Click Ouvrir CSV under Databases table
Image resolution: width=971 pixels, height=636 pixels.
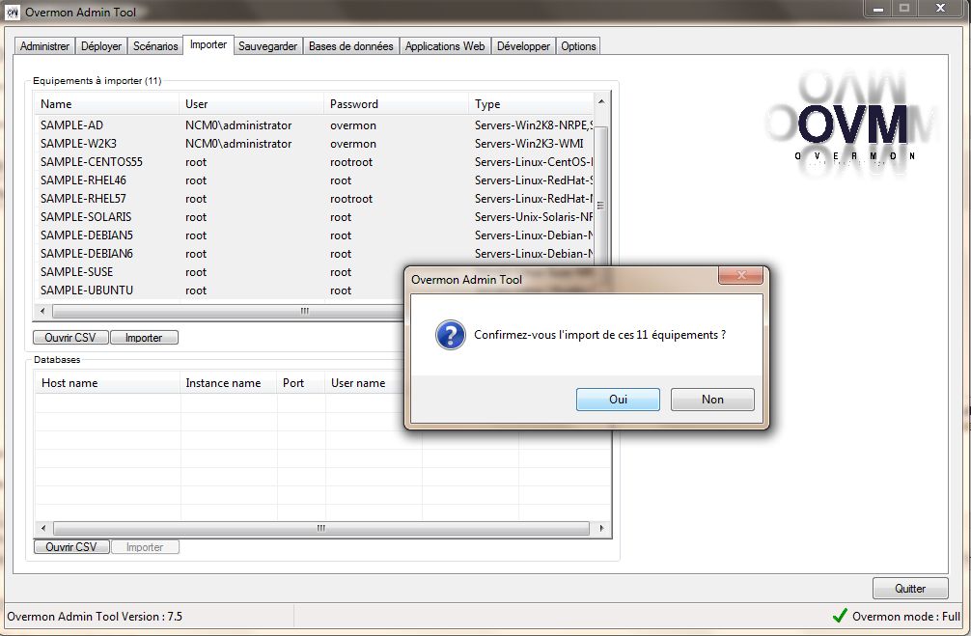(x=71, y=547)
